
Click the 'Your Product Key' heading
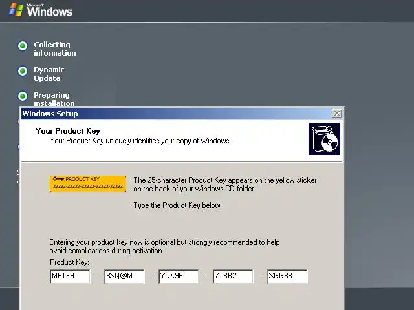[x=67, y=131]
